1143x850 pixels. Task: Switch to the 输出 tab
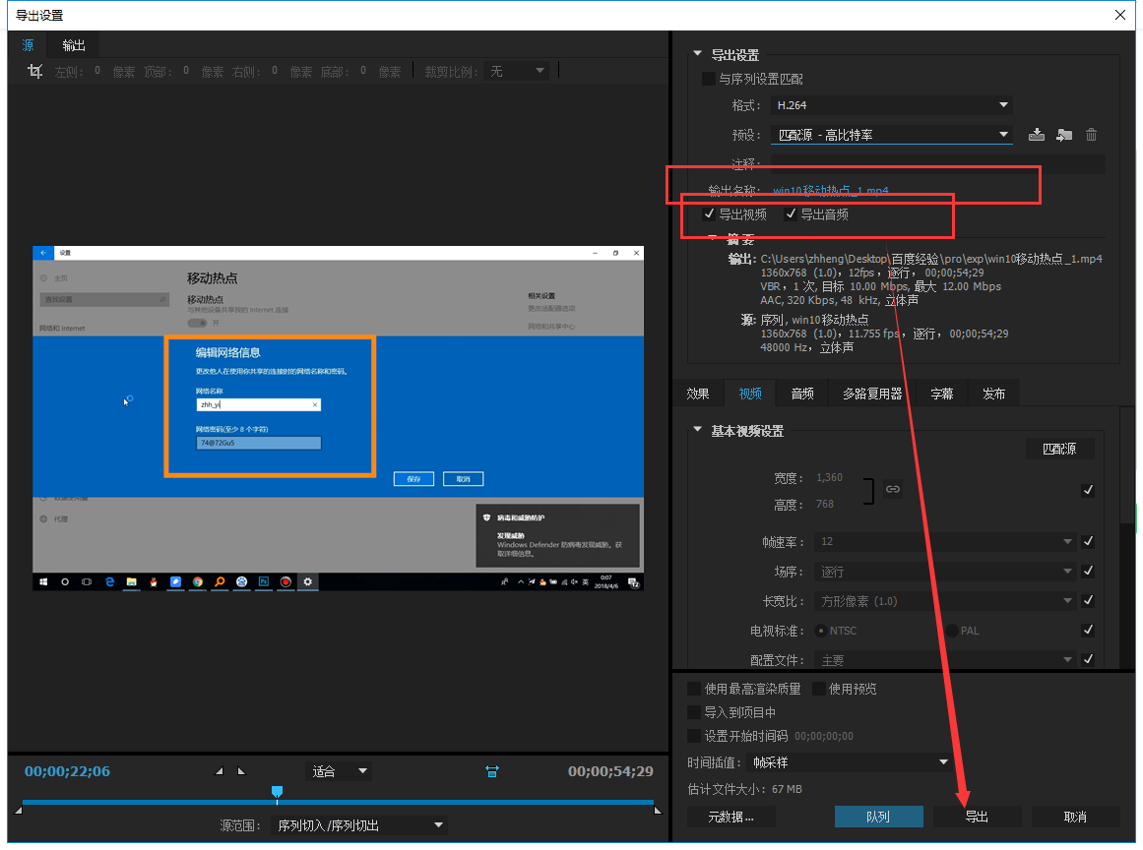tap(74, 45)
